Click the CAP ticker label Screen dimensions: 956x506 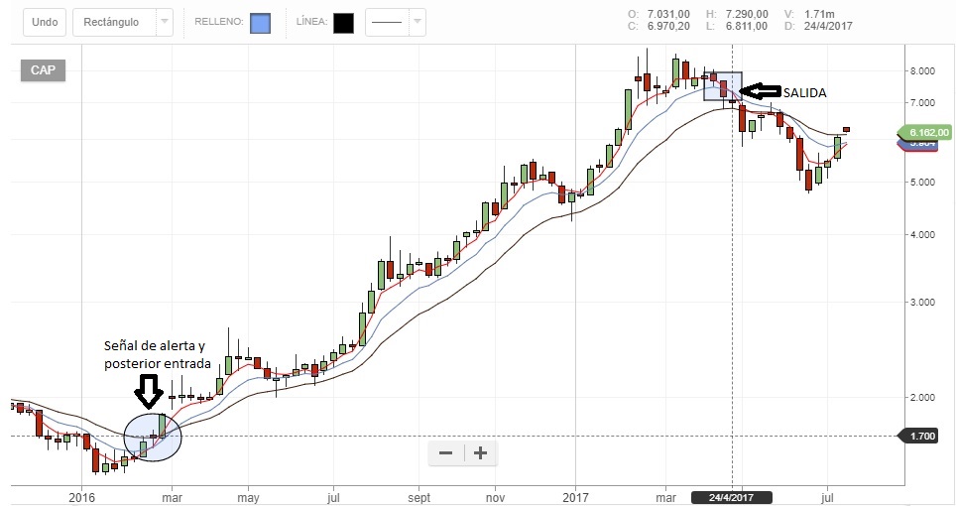[44, 70]
